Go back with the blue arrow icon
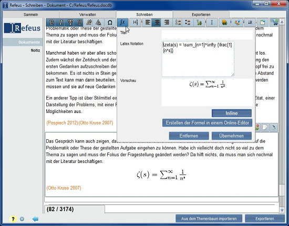The image size is (289, 226). (35, 219)
